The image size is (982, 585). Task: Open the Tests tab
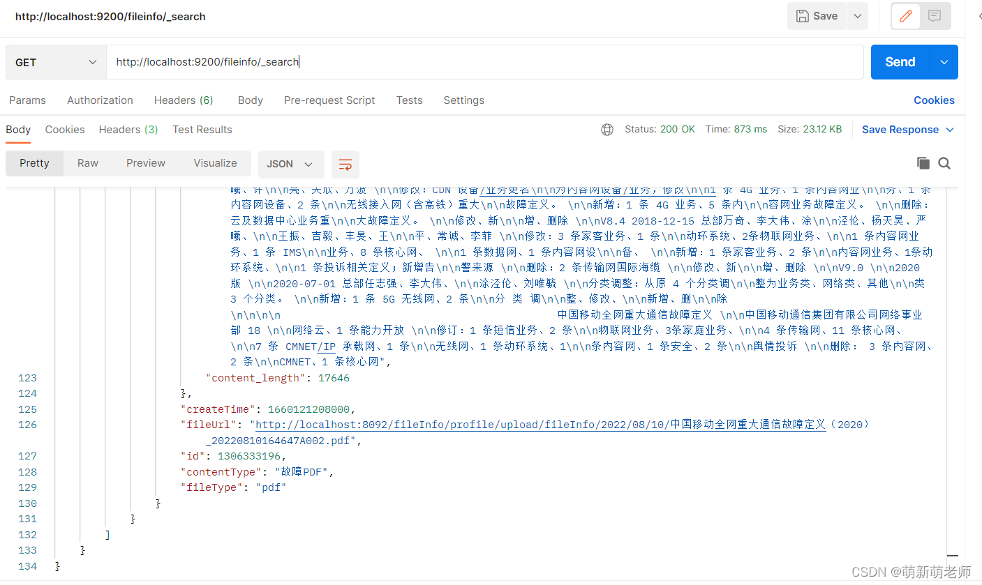[x=409, y=100]
